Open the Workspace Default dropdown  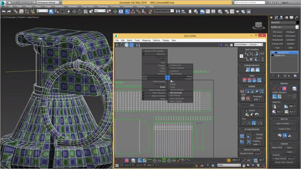click(48, 3)
